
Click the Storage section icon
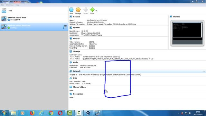click(x=71, y=51)
